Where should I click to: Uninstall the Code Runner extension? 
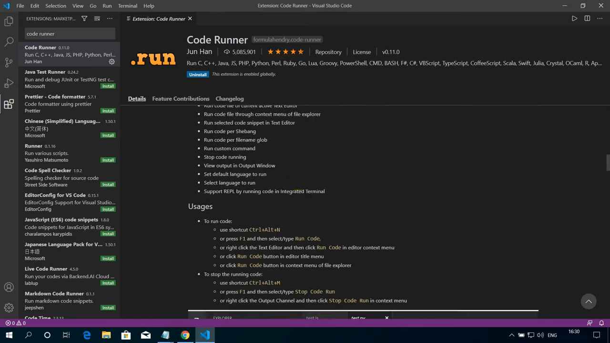pos(198,74)
